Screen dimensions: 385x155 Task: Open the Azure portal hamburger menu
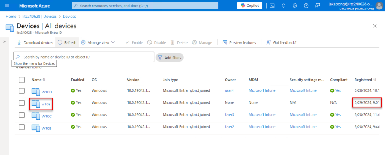[x=7, y=5]
